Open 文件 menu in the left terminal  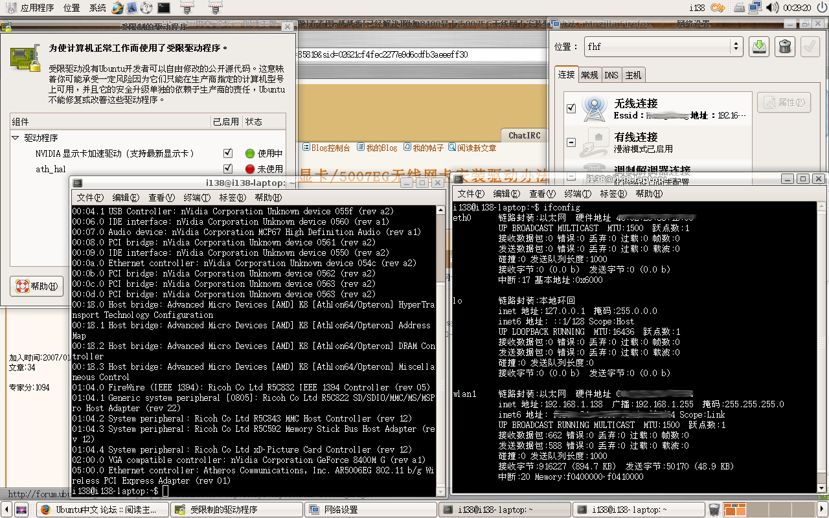(90, 197)
